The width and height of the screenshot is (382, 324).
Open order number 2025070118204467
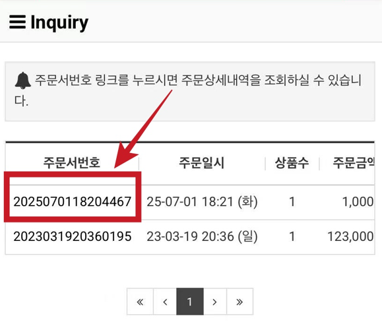(73, 202)
